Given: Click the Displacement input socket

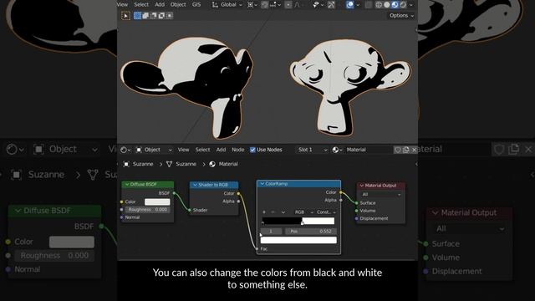Looking at the screenshot, I should click(x=357, y=218).
